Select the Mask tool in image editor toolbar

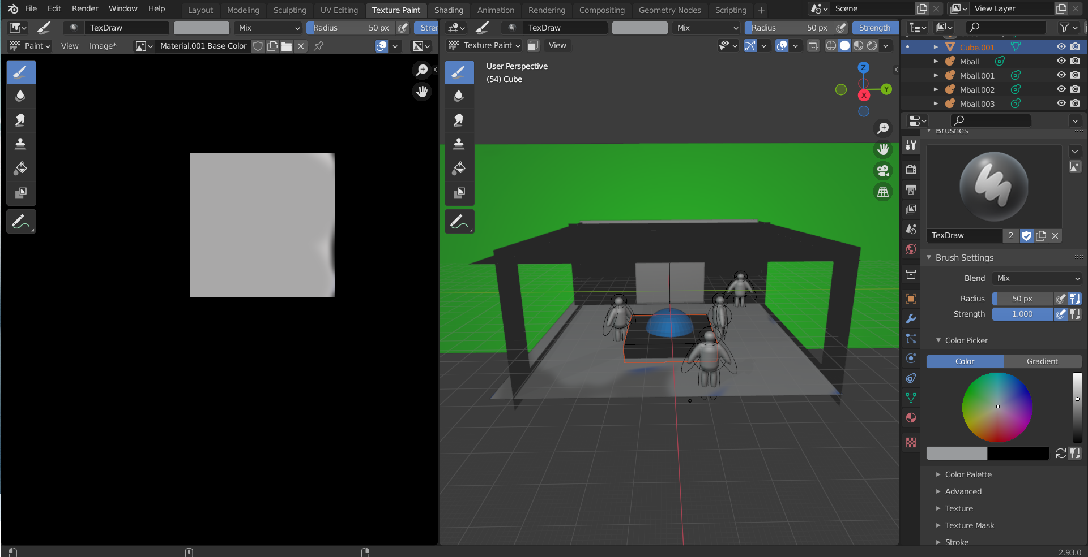coord(21,193)
